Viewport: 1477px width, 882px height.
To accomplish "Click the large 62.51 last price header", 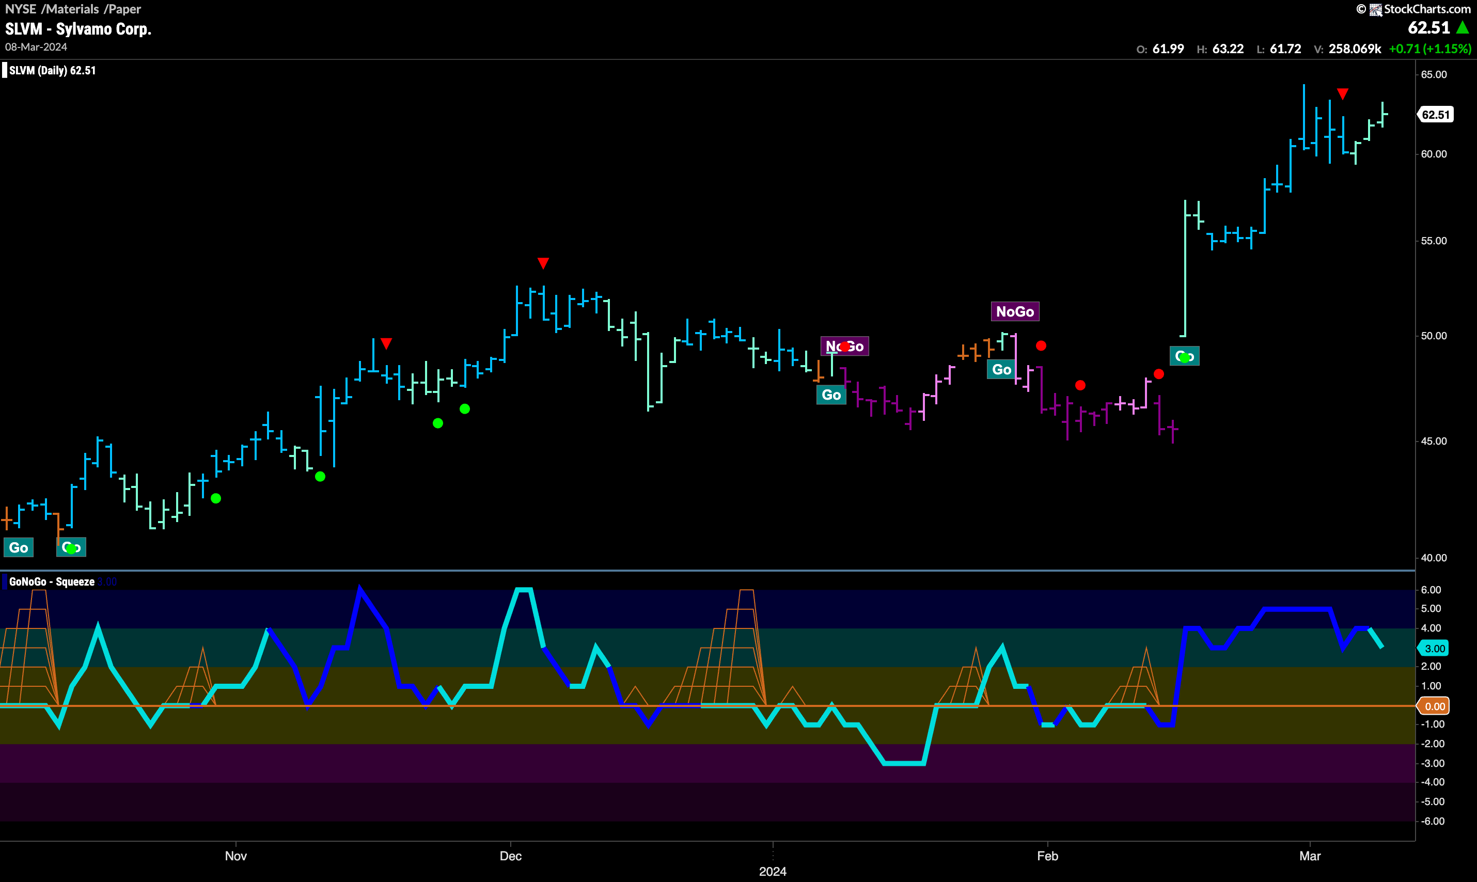I will [x=1429, y=28].
